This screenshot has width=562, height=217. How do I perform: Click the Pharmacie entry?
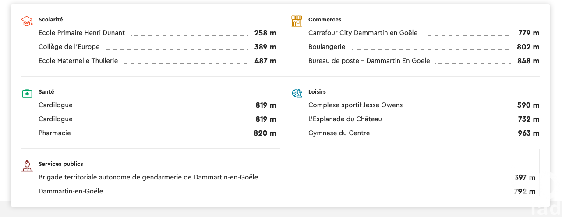tap(55, 133)
